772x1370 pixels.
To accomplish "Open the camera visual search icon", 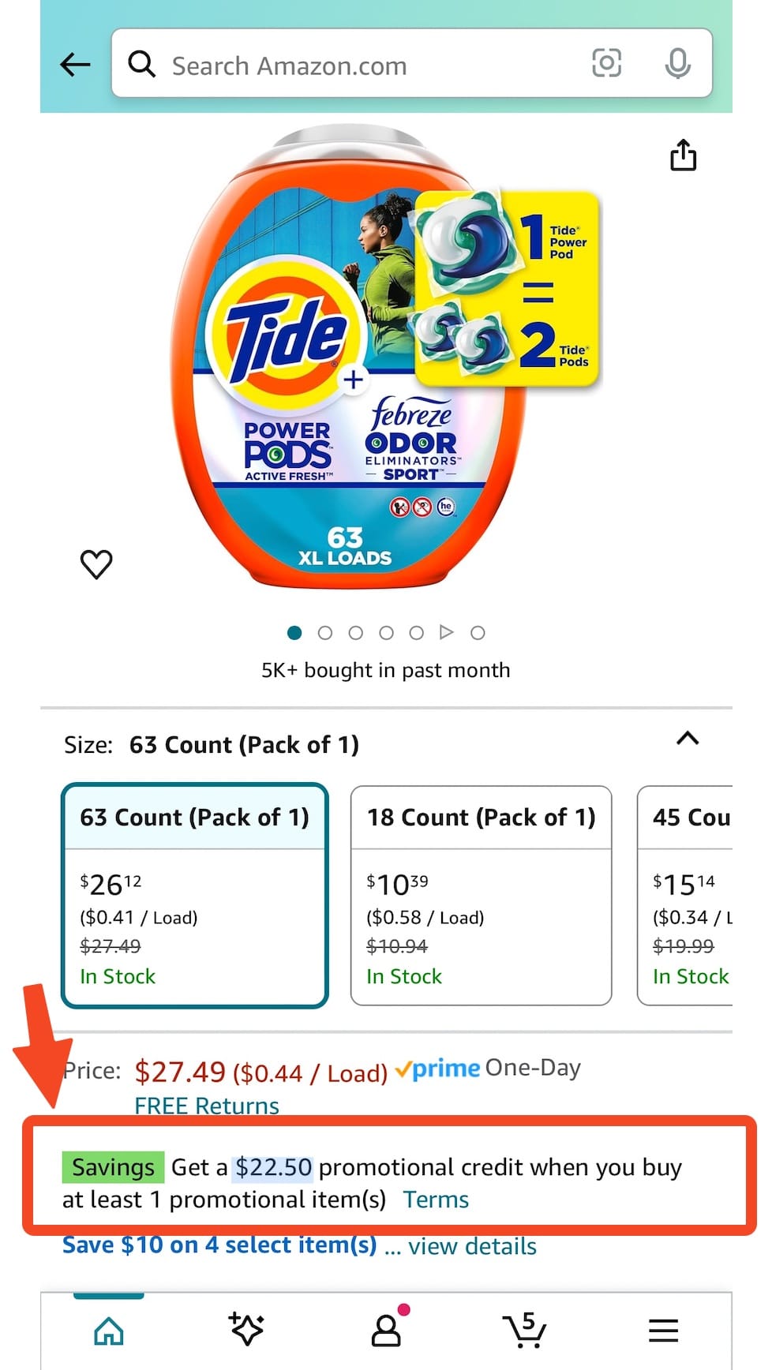I will [606, 64].
